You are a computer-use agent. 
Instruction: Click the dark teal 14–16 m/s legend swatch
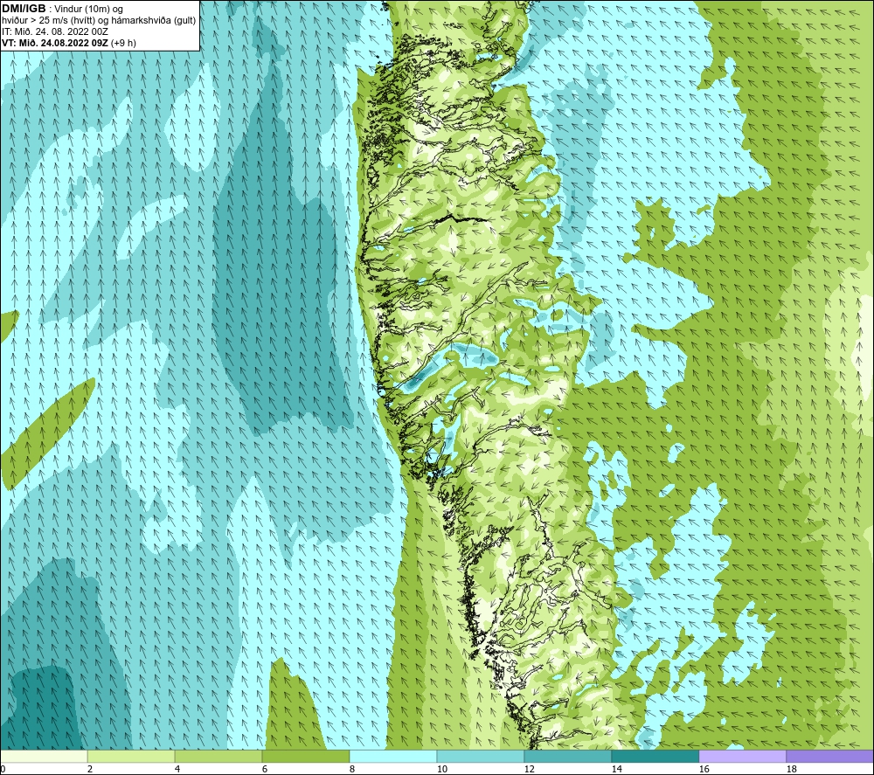(x=655, y=756)
